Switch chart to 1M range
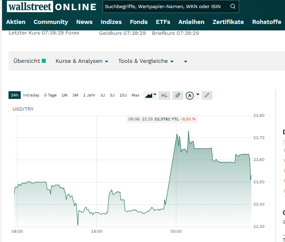Image resolution: width=285 pixels, height=242 pixels. 64,95
